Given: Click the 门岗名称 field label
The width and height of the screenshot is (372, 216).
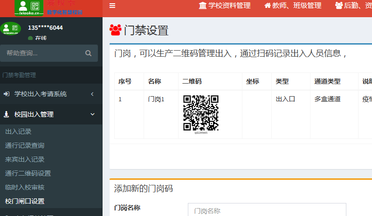Looking at the screenshot, I should tap(127, 208).
